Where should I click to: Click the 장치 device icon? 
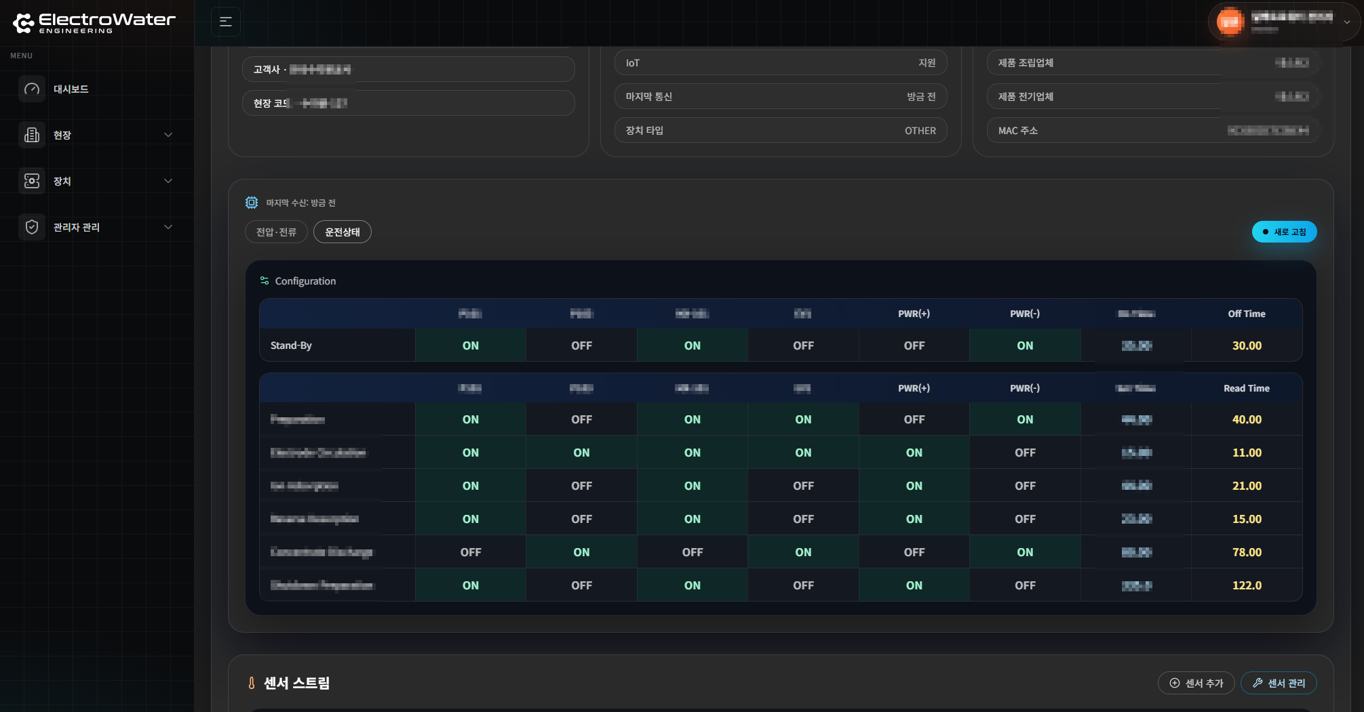[x=32, y=181]
